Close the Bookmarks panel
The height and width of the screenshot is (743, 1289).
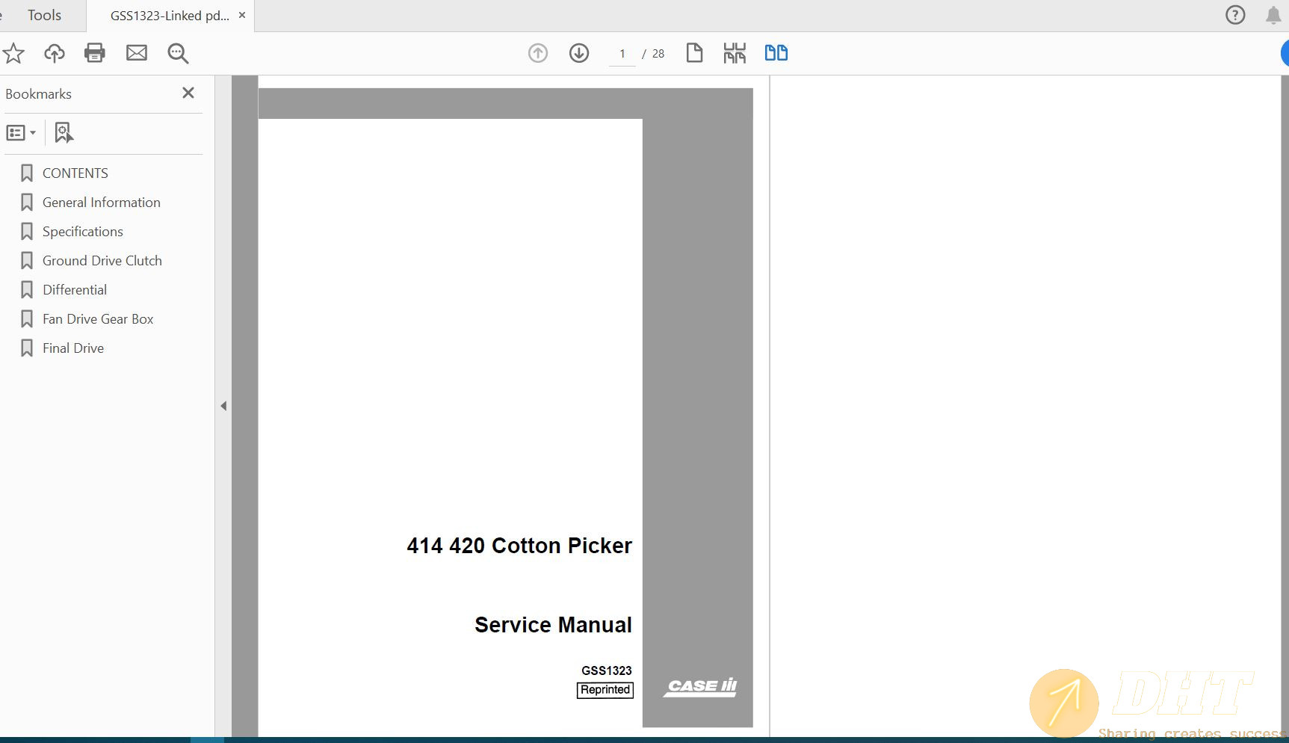click(188, 93)
